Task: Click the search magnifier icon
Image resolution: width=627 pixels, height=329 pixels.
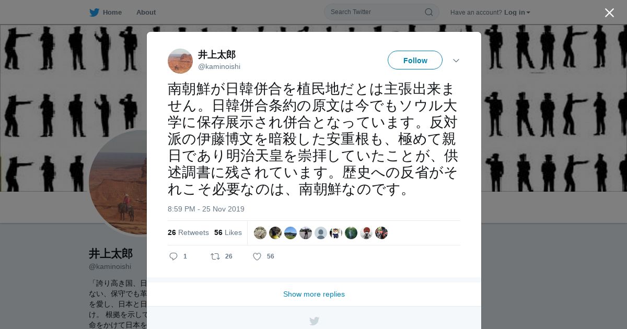Action: tap(428, 12)
